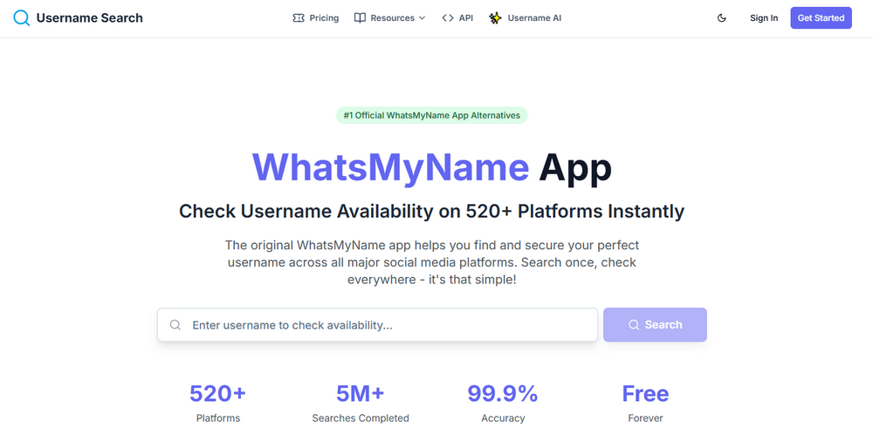The width and height of the screenshot is (873, 448).
Task: Click the #1 Official WhatsMyName App Alternatives badge
Action: coord(432,115)
